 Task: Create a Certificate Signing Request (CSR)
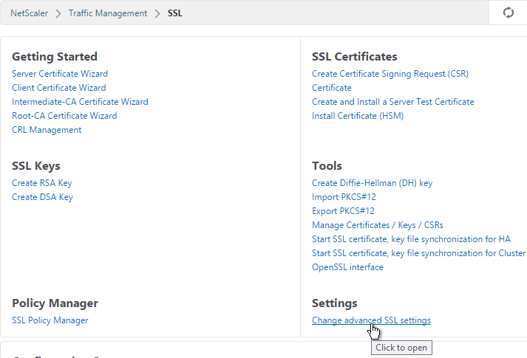tap(390, 74)
